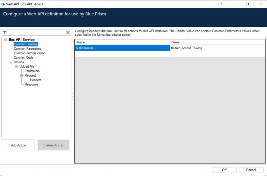Select Common Parameters in the tree

pyautogui.click(x=28, y=49)
